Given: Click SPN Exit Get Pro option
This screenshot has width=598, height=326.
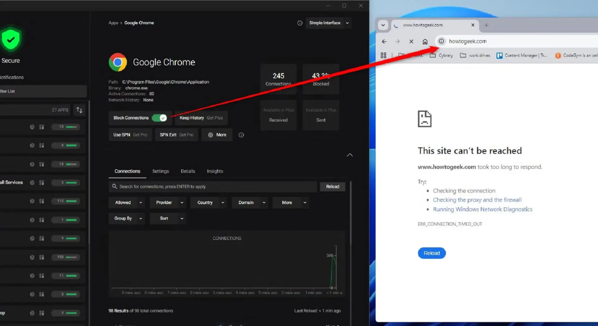Looking at the screenshot, I should click(177, 135).
